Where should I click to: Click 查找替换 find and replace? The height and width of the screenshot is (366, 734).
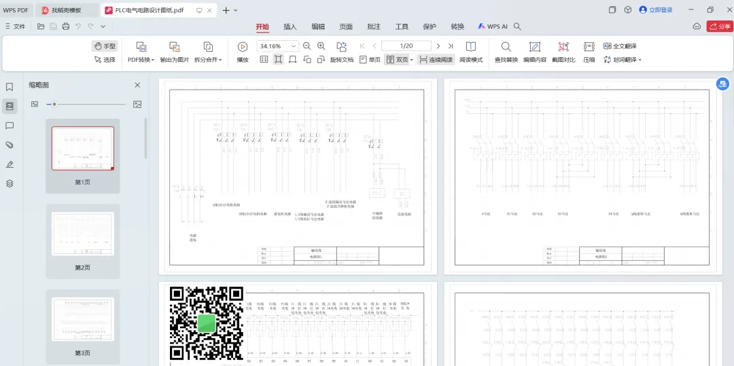pyautogui.click(x=506, y=52)
